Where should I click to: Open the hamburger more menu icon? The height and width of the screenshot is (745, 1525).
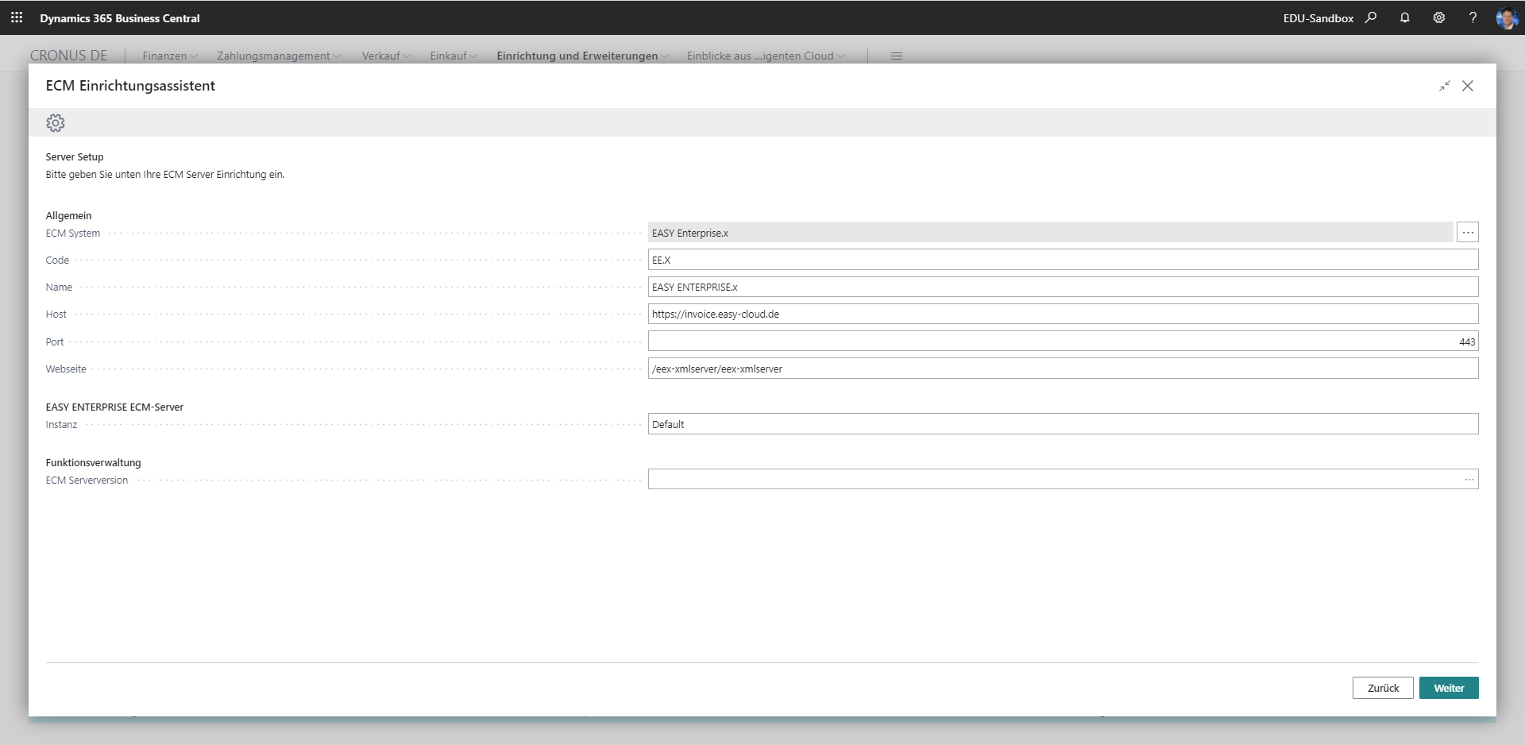896,56
